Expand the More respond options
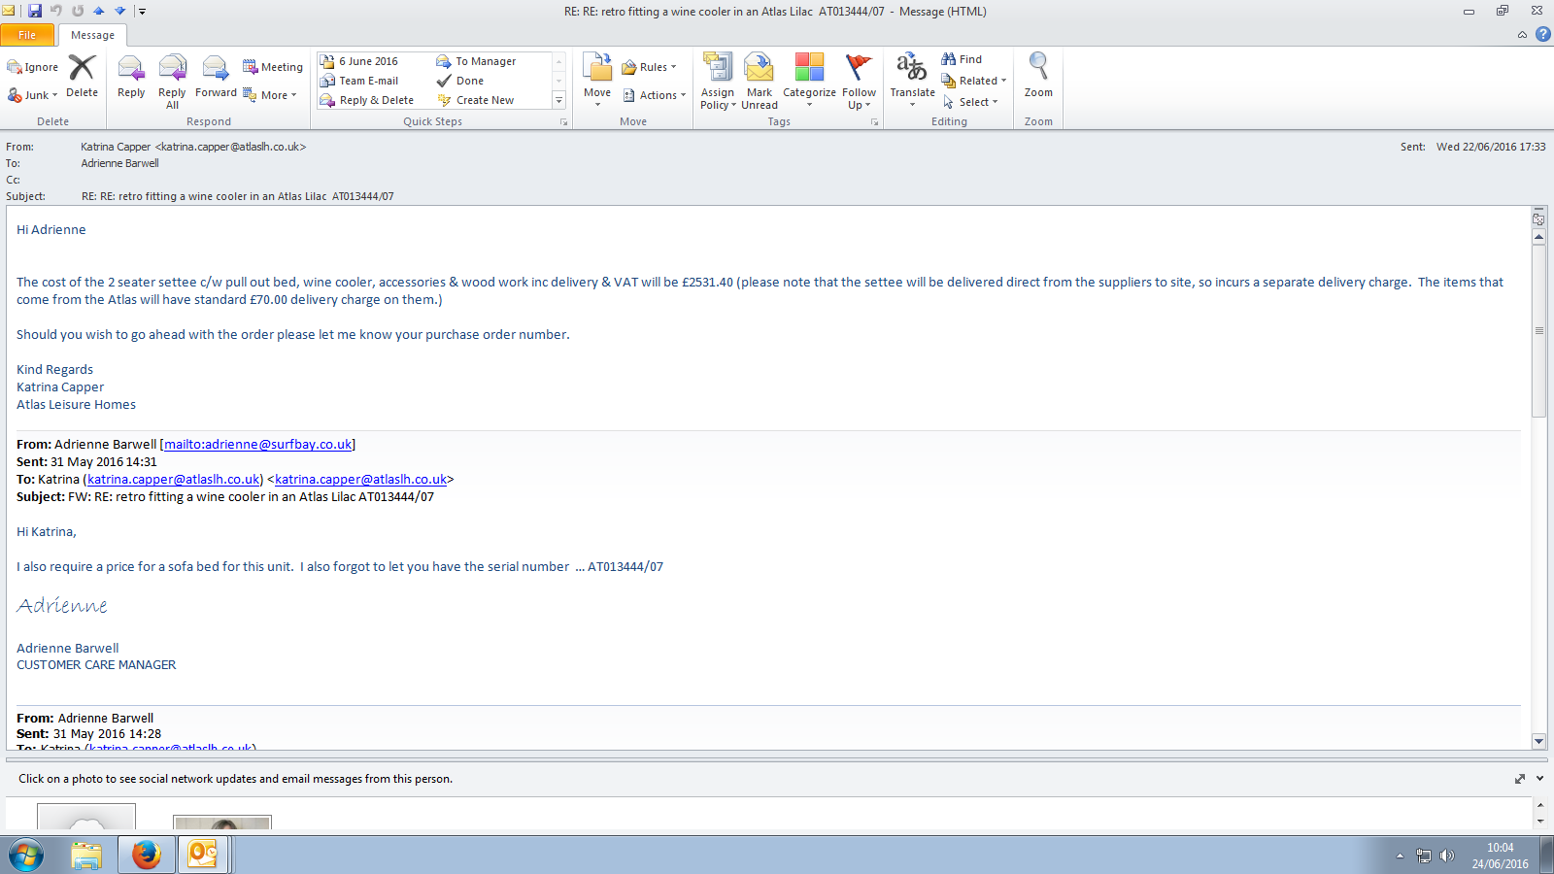The width and height of the screenshot is (1554, 874). (x=270, y=95)
